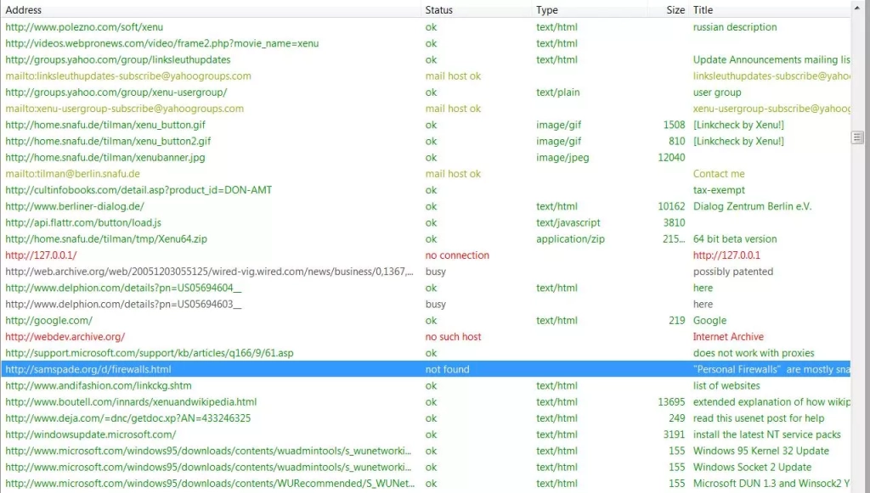Select the webdev.archive.org address
This screenshot has width=870, height=493.
point(65,337)
